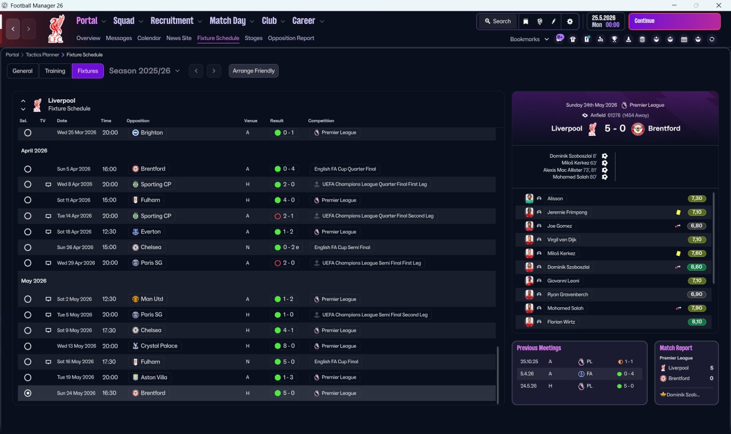Open the calendar grid bookmark icon

pyautogui.click(x=684, y=39)
